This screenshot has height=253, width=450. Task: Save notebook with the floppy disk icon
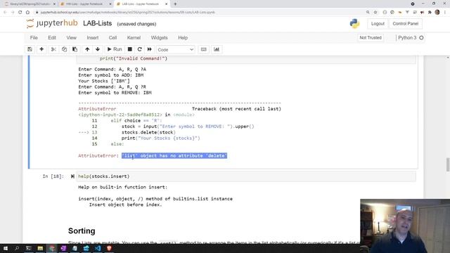[30, 49]
